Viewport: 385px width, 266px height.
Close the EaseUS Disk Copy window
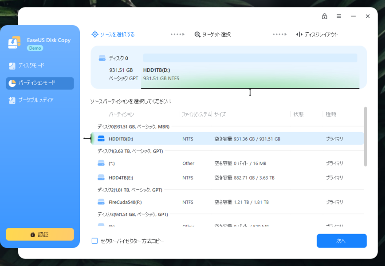(368, 16)
